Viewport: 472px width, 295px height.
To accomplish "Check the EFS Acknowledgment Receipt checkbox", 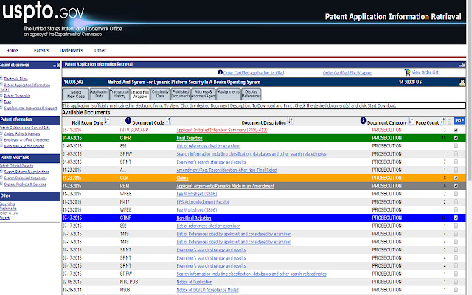I will tap(456, 201).
